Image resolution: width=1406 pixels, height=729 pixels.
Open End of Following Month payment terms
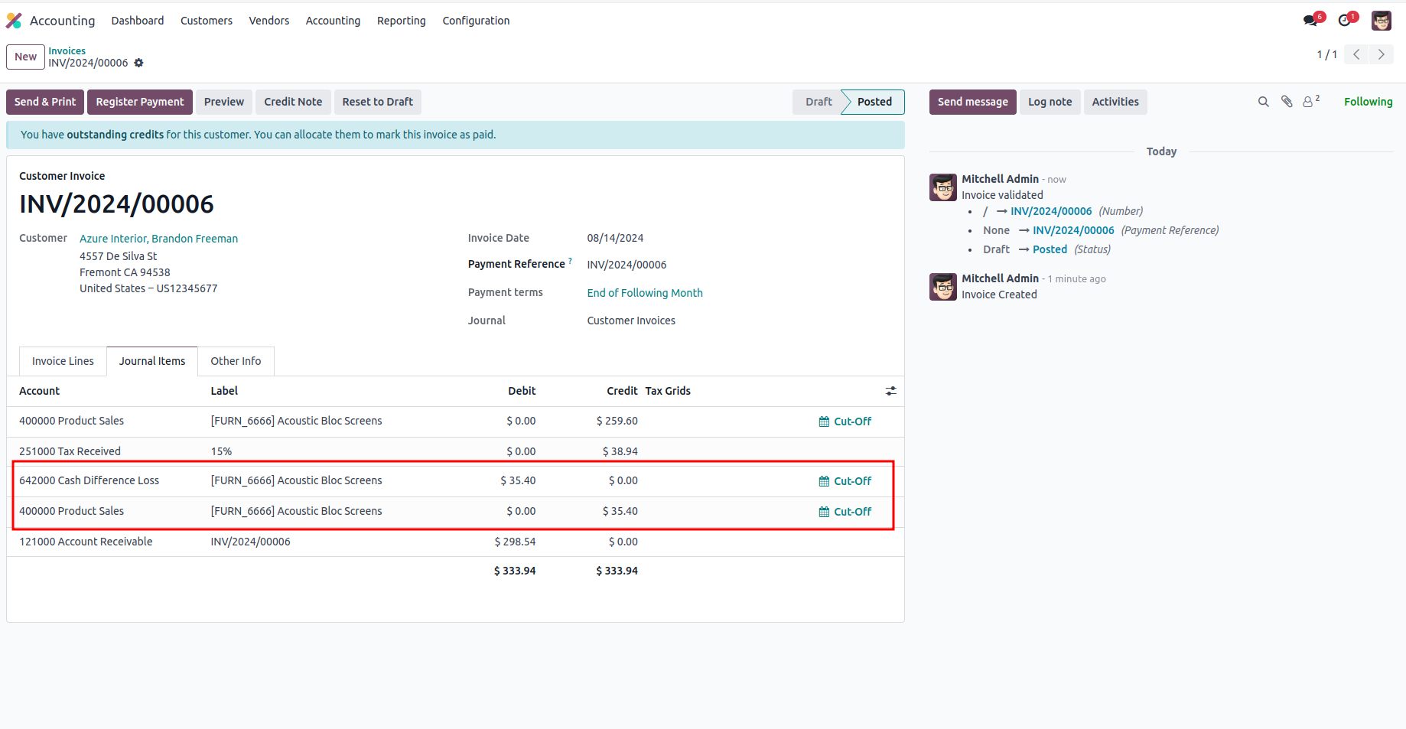[645, 293]
